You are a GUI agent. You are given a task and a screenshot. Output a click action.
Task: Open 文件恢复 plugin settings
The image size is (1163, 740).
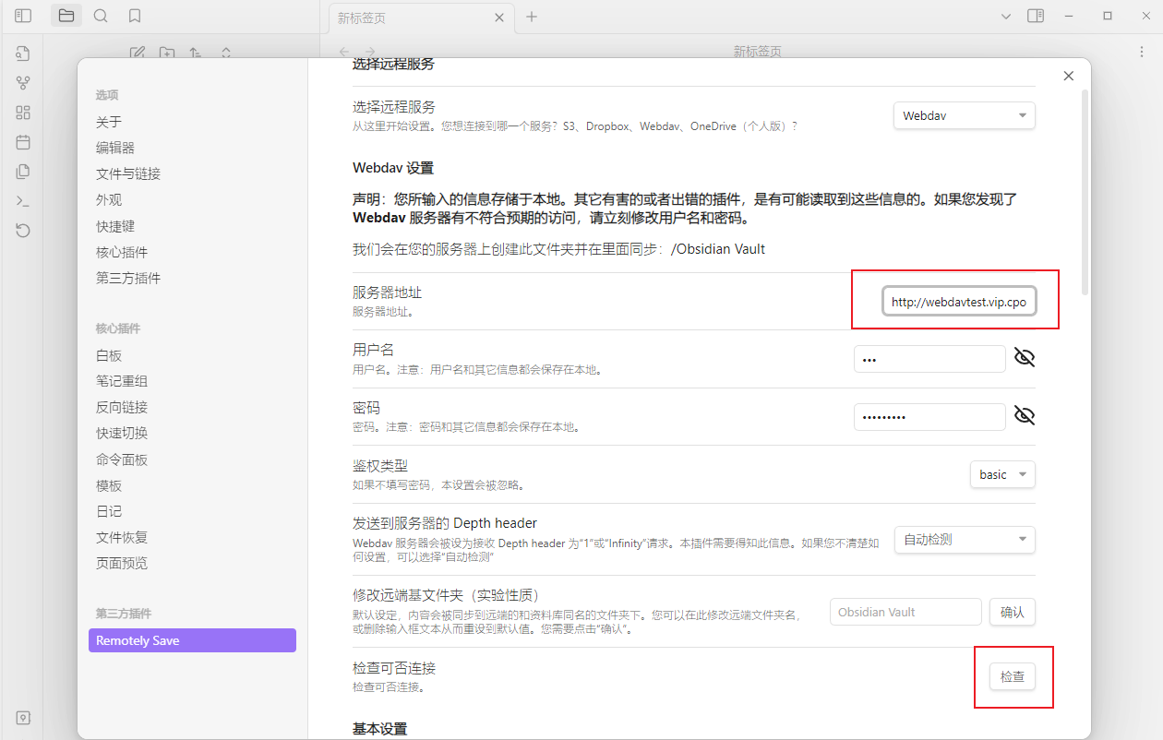point(122,537)
